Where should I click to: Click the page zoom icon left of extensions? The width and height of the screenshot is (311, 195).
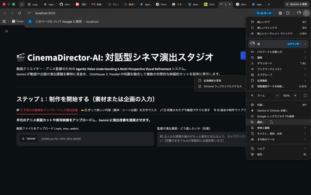click(x=280, y=13)
